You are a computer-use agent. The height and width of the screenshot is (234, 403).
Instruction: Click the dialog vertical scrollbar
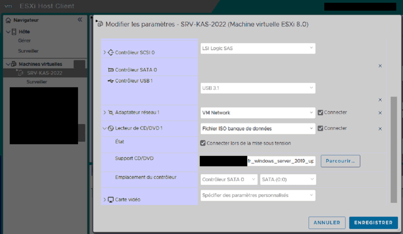tap(394, 150)
